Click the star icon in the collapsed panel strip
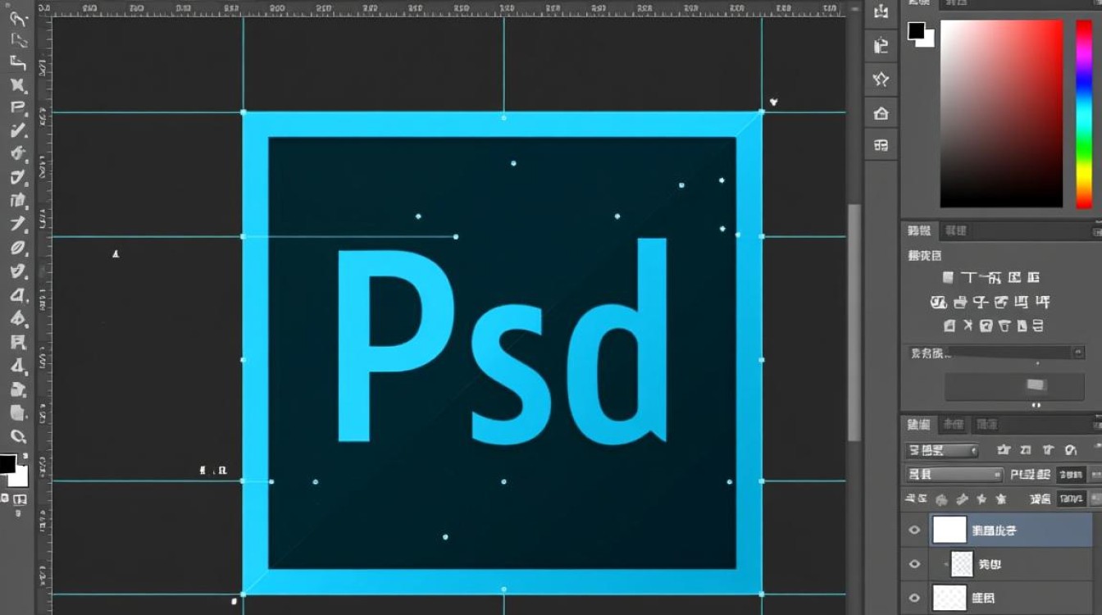 pos(881,79)
